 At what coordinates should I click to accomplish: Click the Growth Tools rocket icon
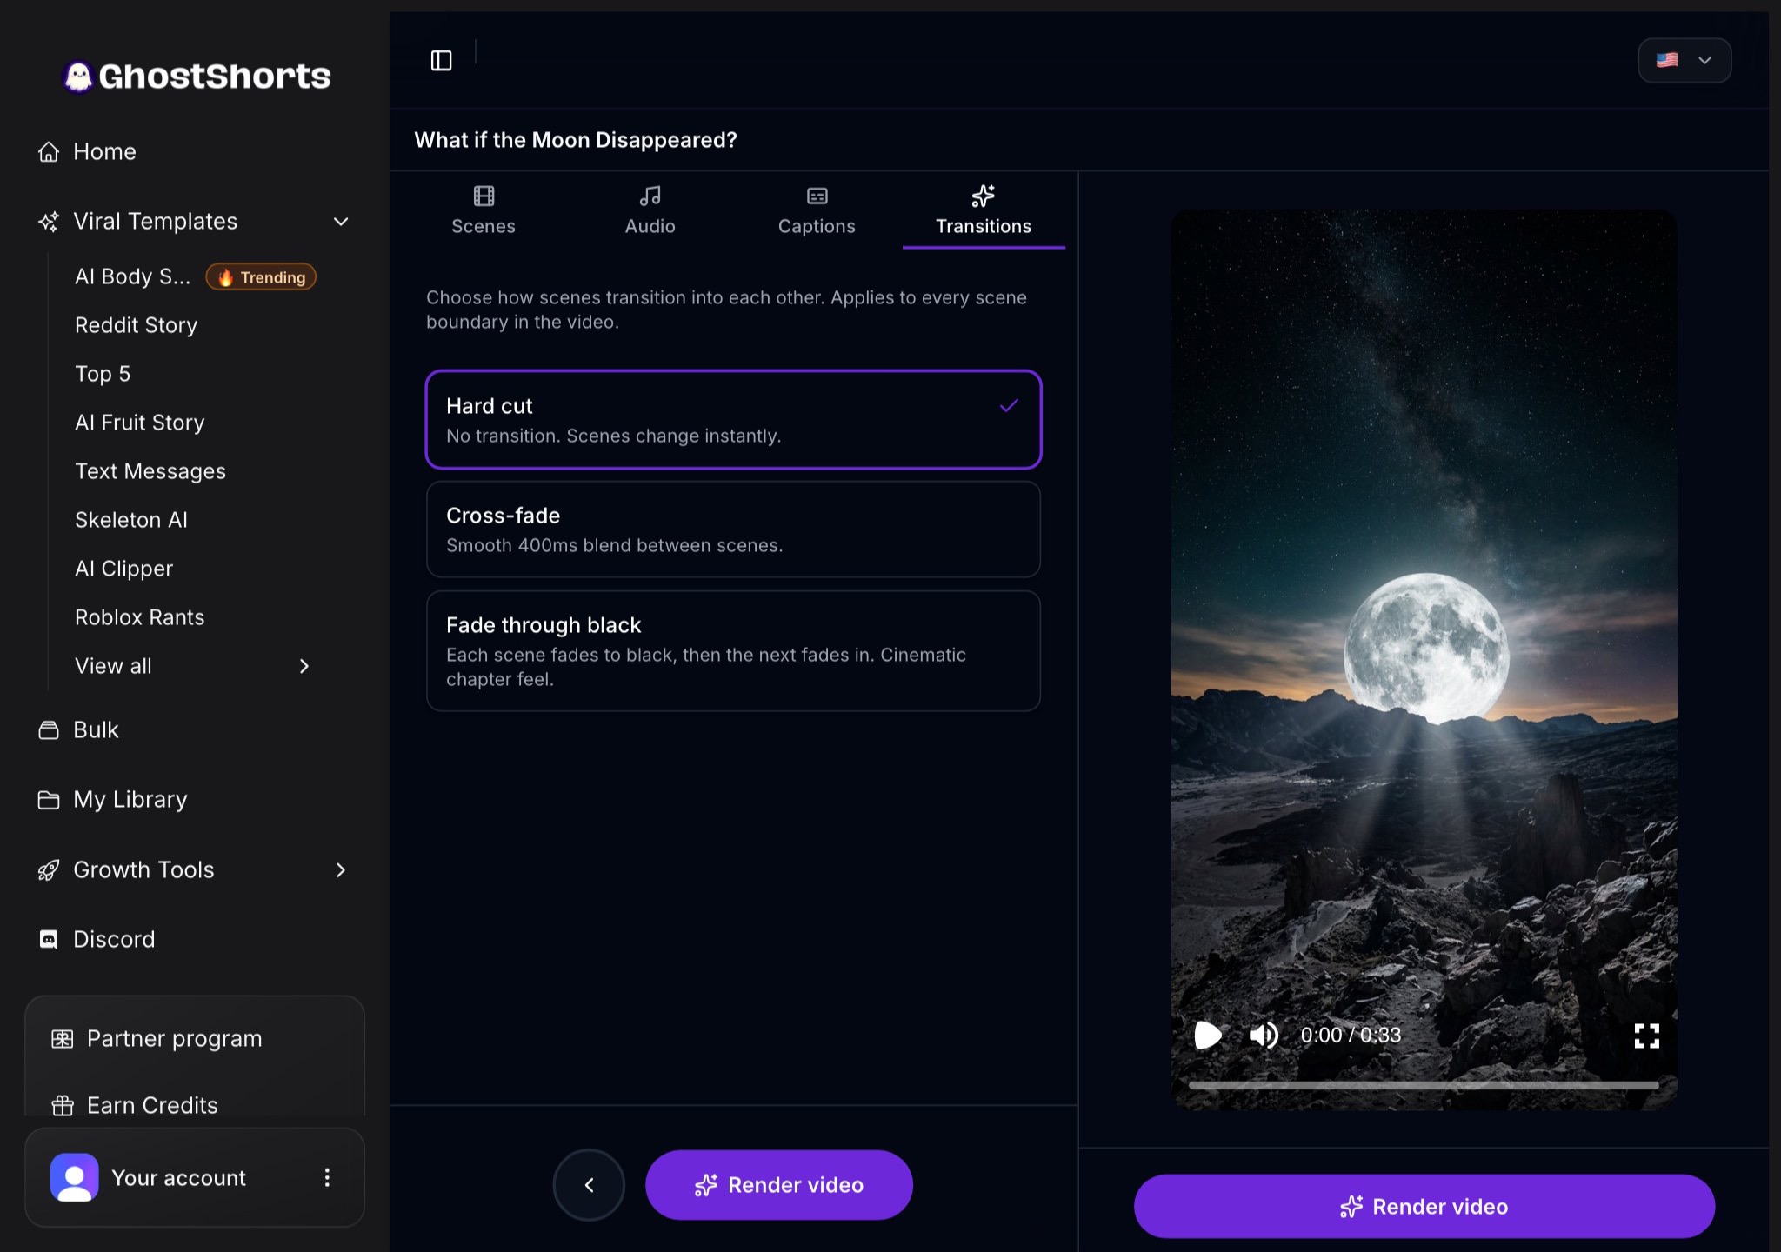pyautogui.click(x=49, y=870)
